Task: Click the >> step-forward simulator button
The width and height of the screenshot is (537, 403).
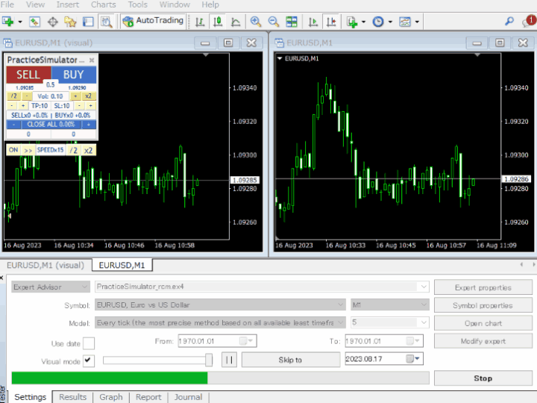Action: [28, 150]
